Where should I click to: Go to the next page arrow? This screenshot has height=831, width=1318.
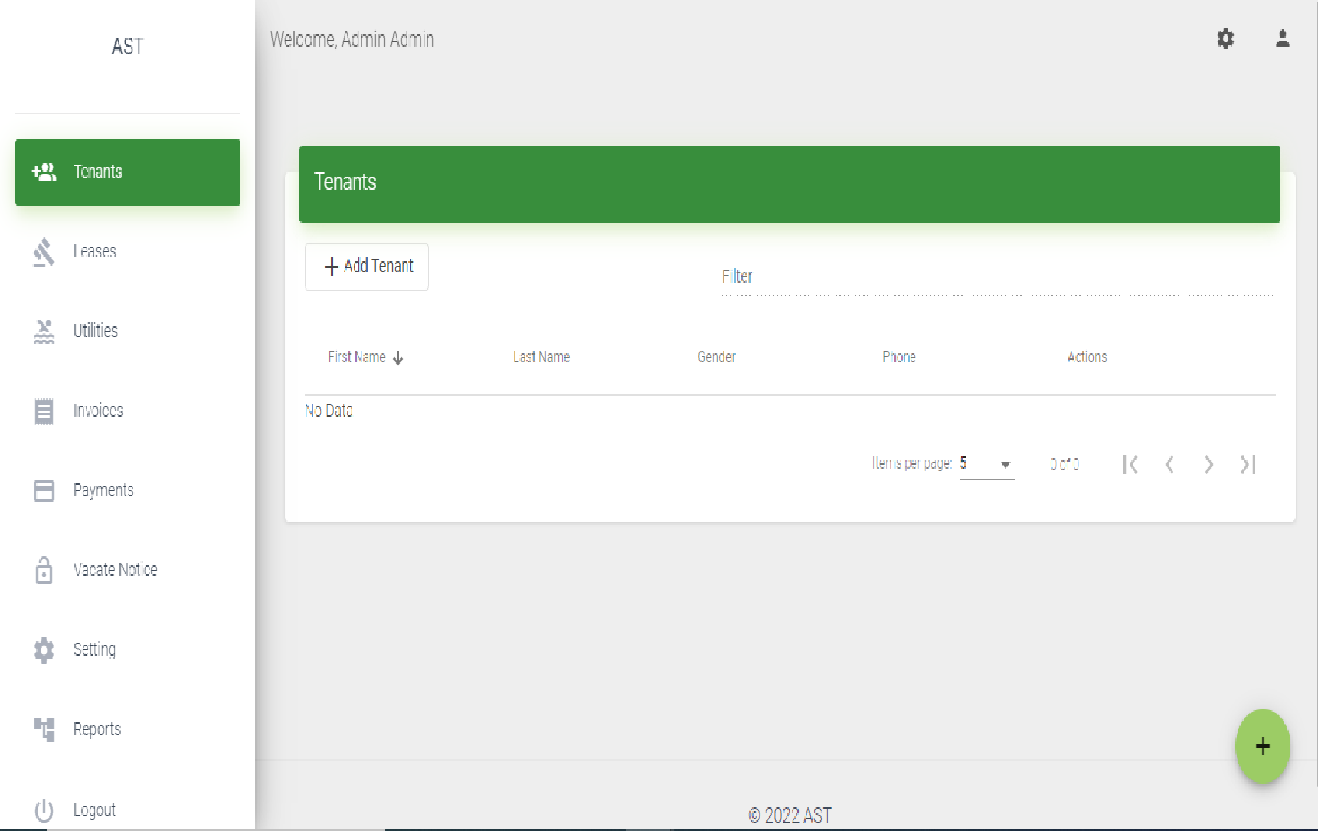point(1208,464)
